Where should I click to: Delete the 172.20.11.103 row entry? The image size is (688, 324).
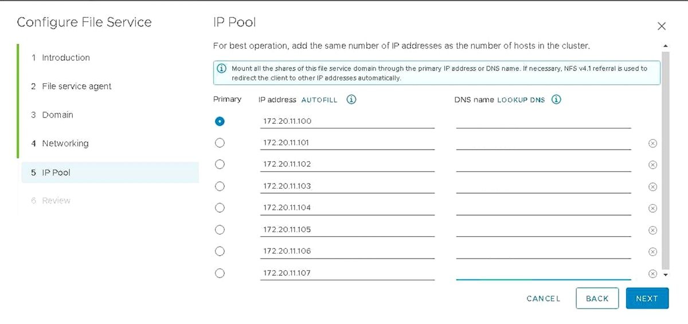pyautogui.click(x=652, y=187)
